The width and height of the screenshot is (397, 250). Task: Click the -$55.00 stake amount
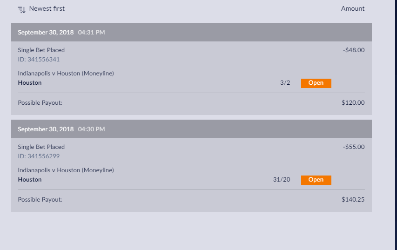(x=354, y=147)
